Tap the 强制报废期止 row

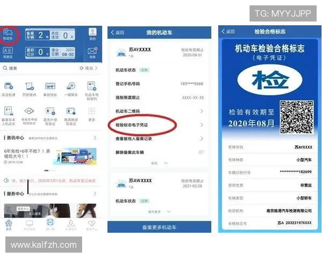coord(159,97)
